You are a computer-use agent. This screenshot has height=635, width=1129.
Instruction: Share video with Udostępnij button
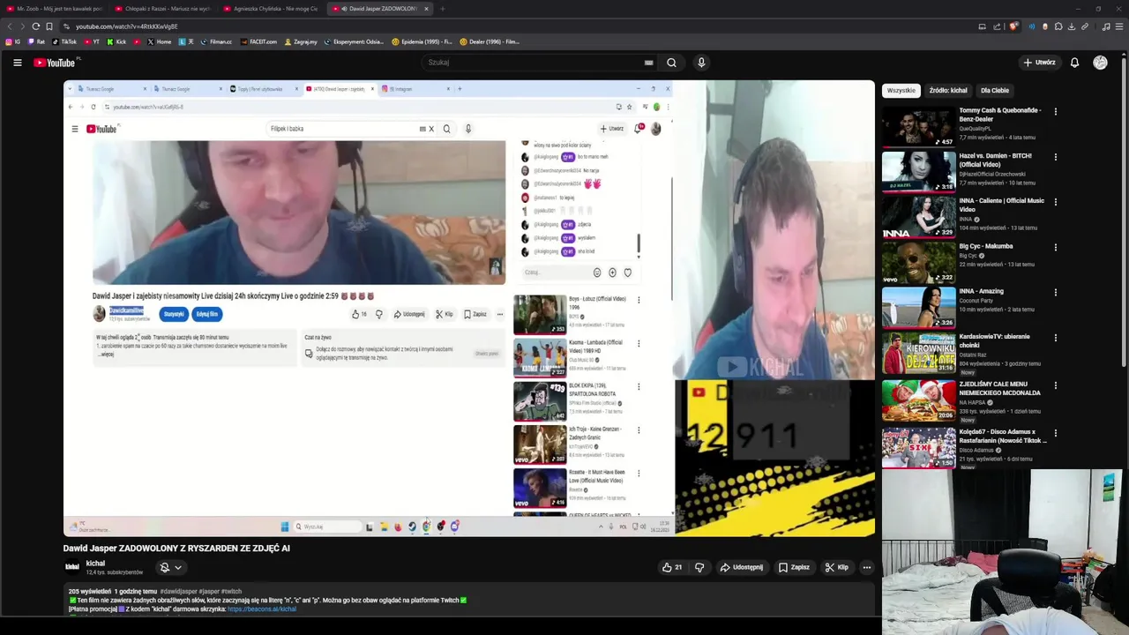coord(741,567)
